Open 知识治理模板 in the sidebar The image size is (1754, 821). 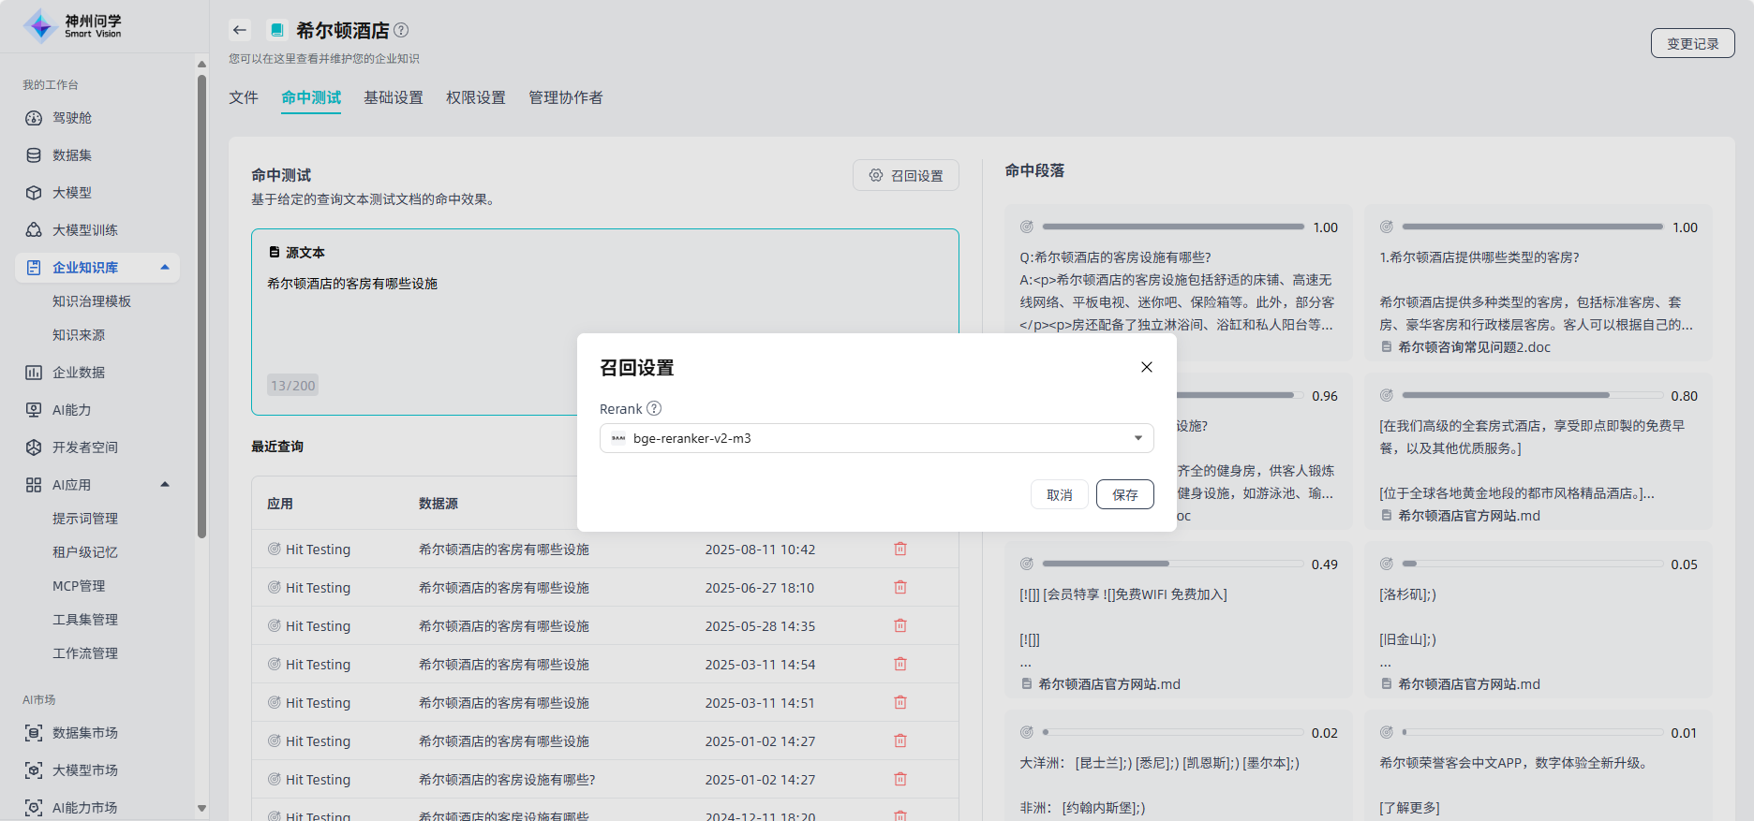tap(92, 301)
